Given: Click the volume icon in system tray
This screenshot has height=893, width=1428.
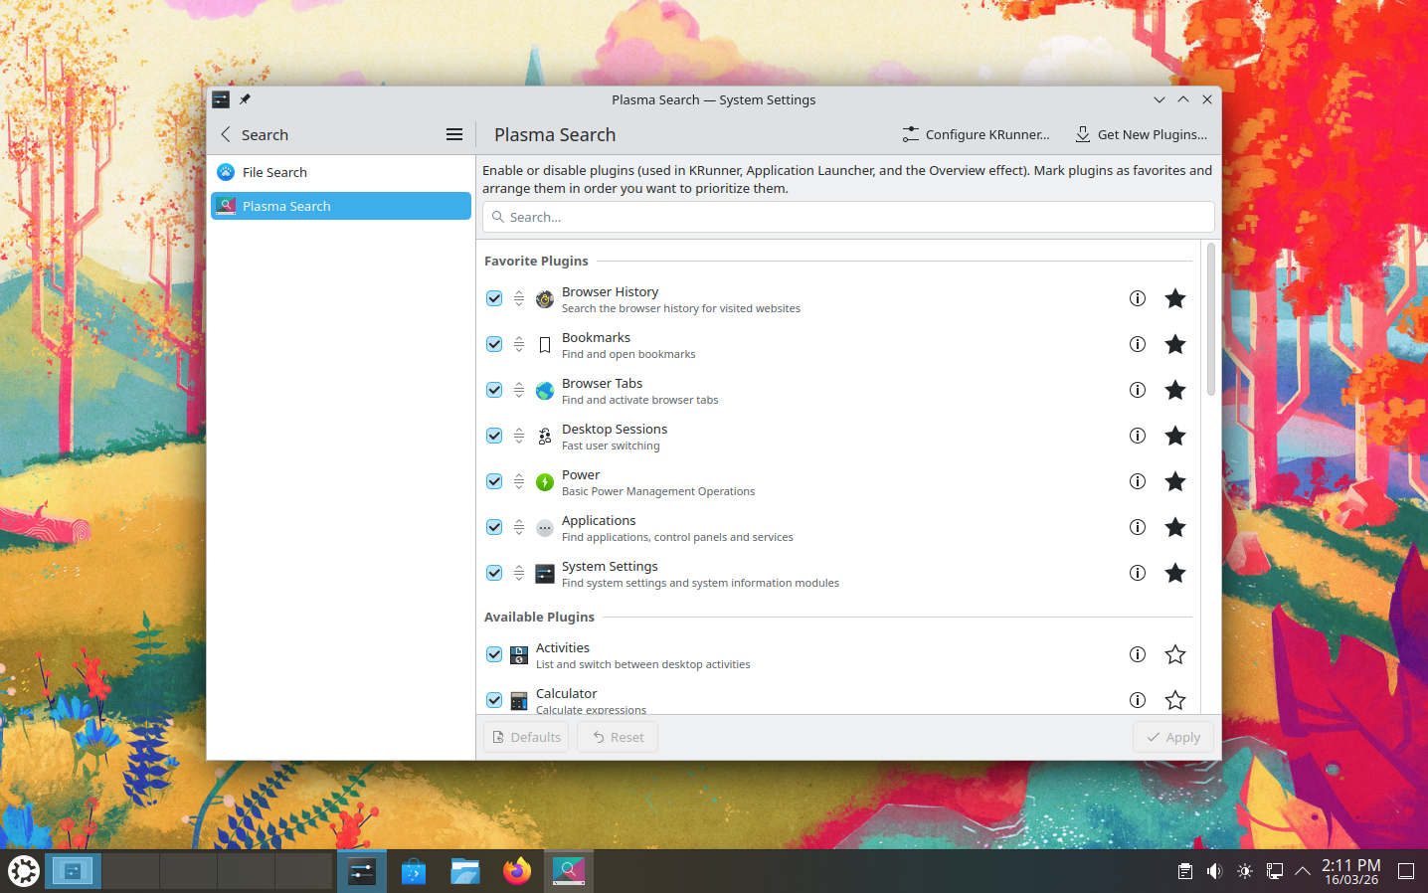Looking at the screenshot, I should (1214, 871).
